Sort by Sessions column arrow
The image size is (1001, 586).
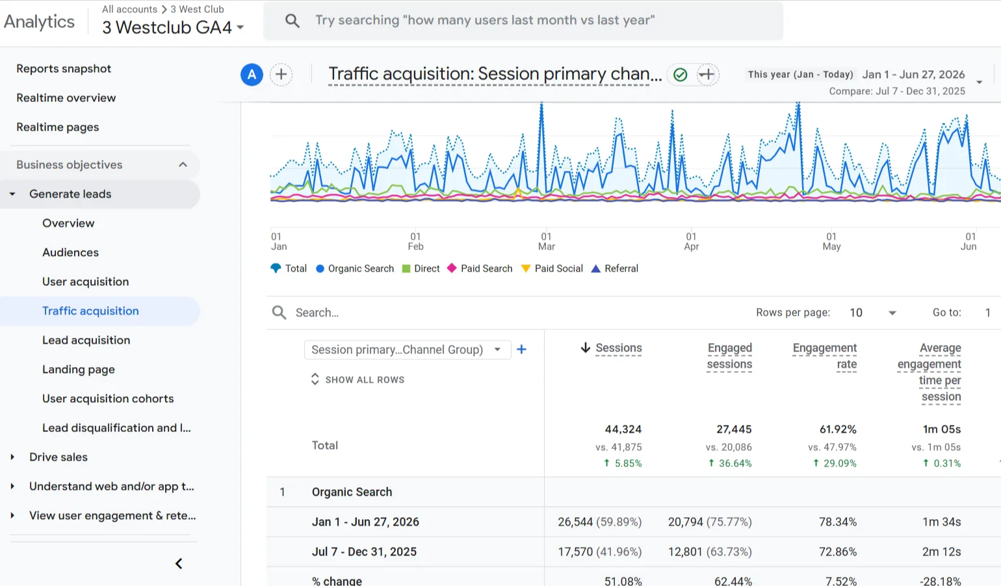point(585,348)
